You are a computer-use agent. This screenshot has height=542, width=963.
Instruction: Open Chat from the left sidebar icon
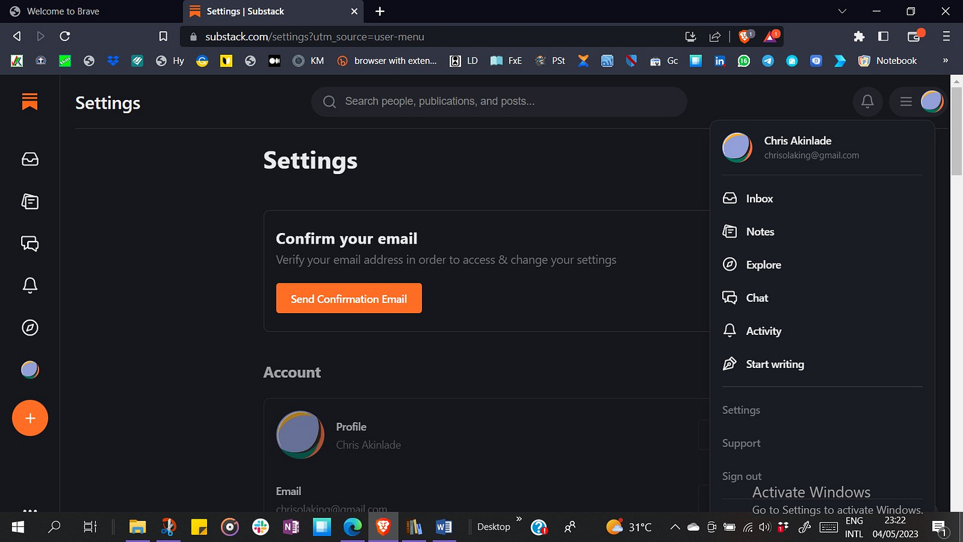click(x=30, y=244)
